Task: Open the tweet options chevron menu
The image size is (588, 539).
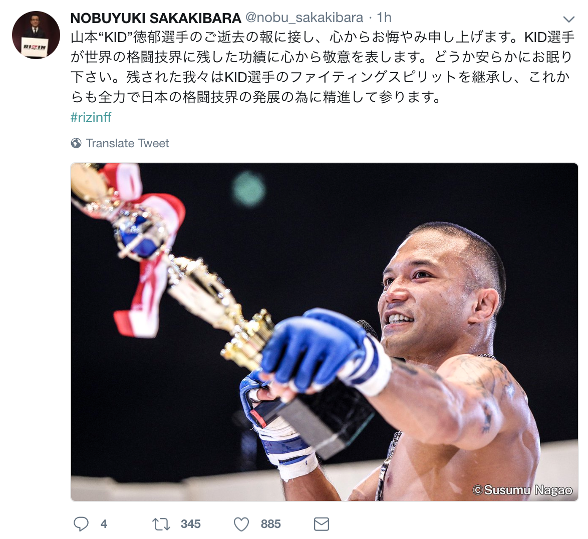Action: click(x=569, y=19)
